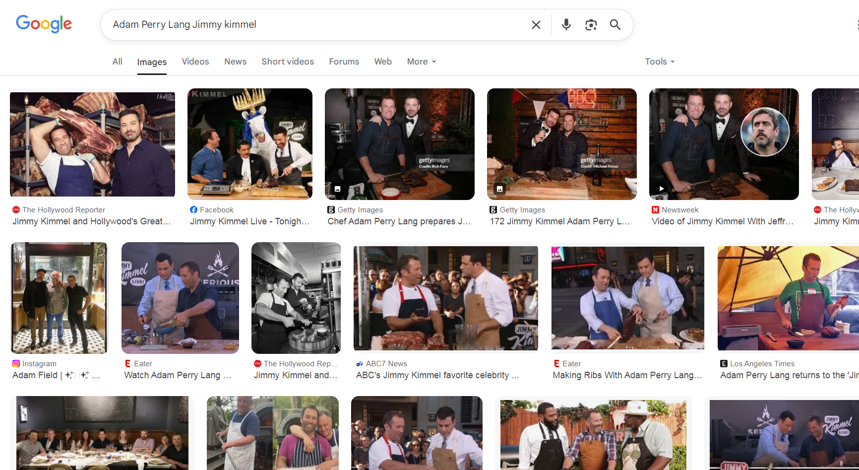
Task: Click the Facebook source icon
Action: pyautogui.click(x=193, y=210)
